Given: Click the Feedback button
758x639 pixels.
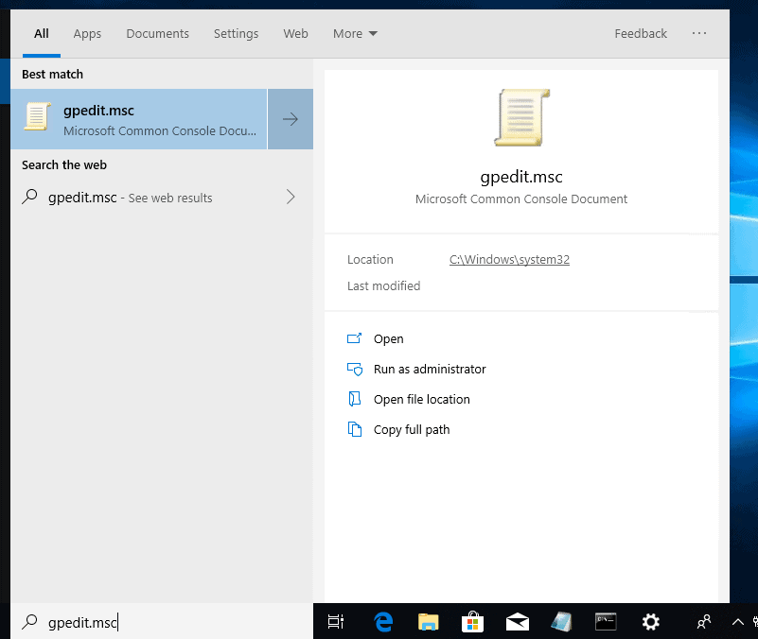Looking at the screenshot, I should coord(641,34).
